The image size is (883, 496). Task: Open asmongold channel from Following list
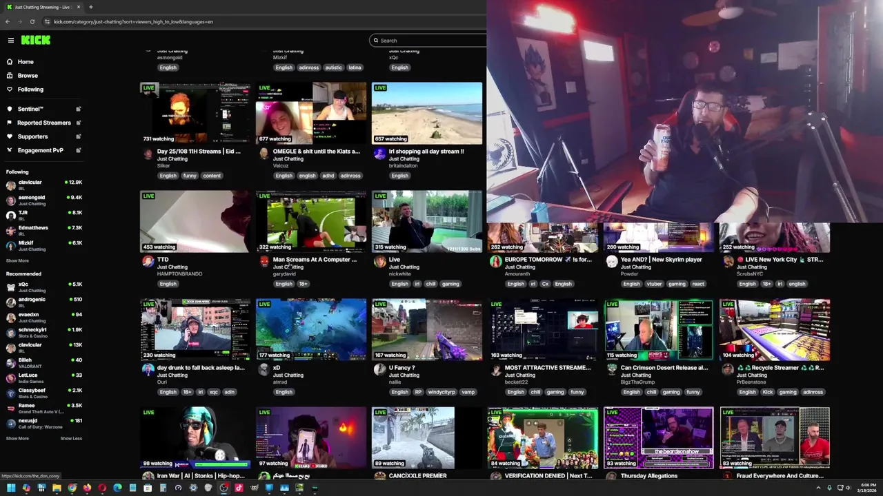coord(44,200)
